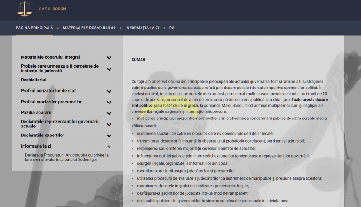Open chevron next to Declarațiile experților

[x=109, y=136]
